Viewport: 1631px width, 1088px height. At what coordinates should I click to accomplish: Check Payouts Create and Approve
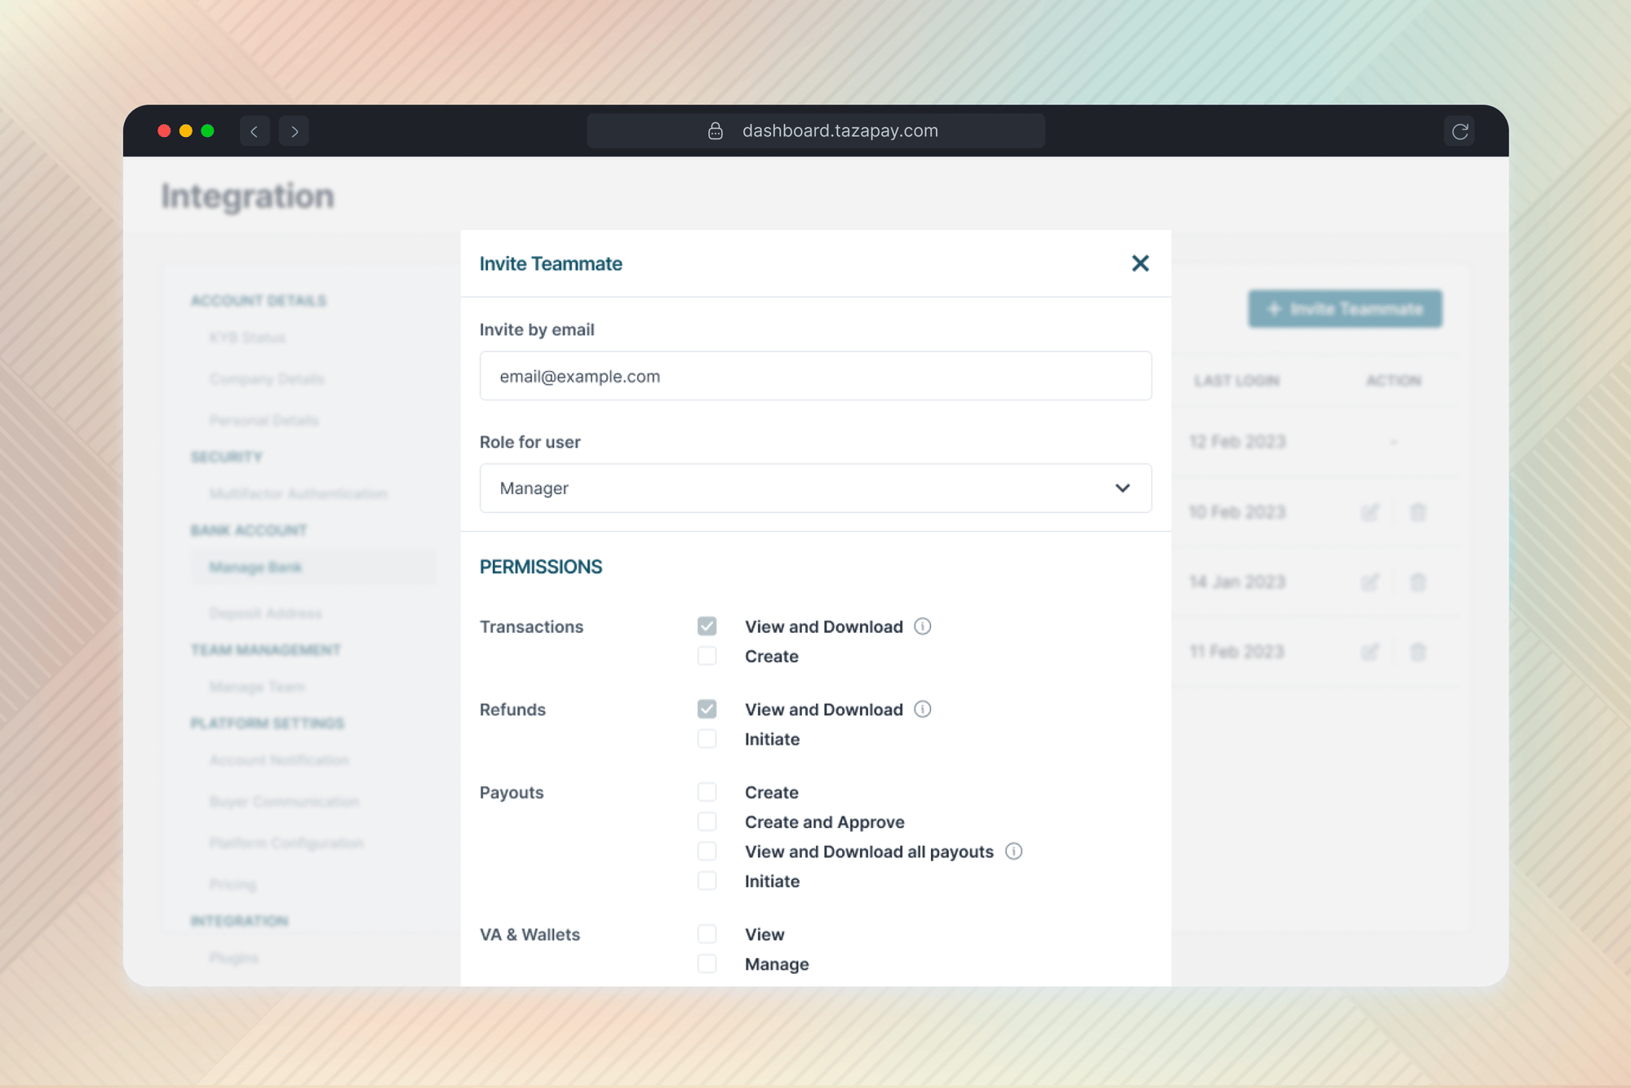(707, 821)
